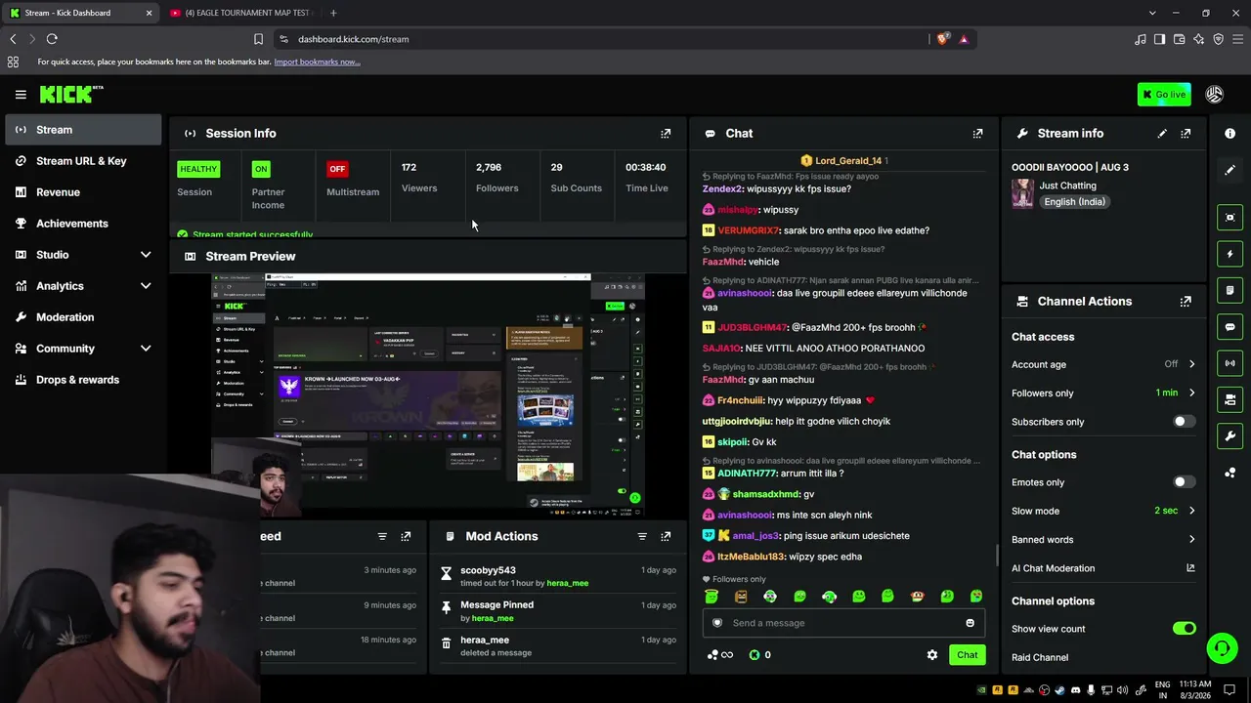The width and height of the screenshot is (1251, 703).
Task: Open chat settings gear icon
Action: tap(932, 655)
